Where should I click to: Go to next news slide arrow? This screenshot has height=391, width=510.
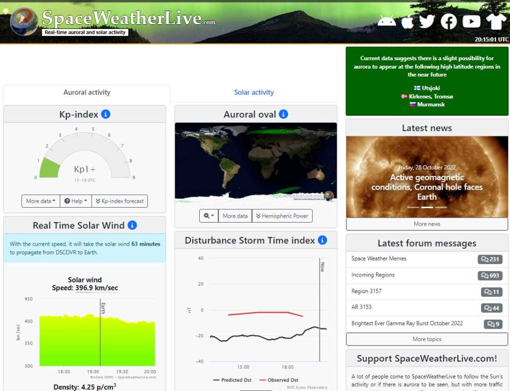point(496,177)
